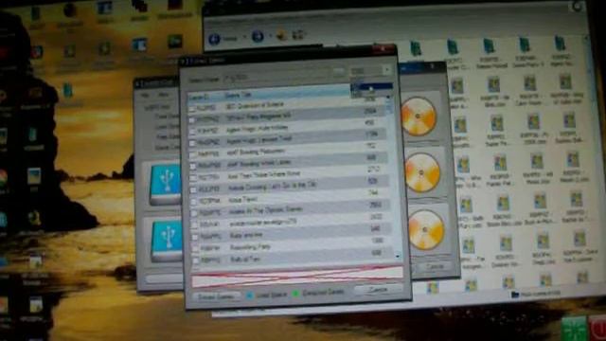Tick the checkbox for AMF Bowling Pinbusters
The height and width of the screenshot is (341, 606).
[x=192, y=154]
